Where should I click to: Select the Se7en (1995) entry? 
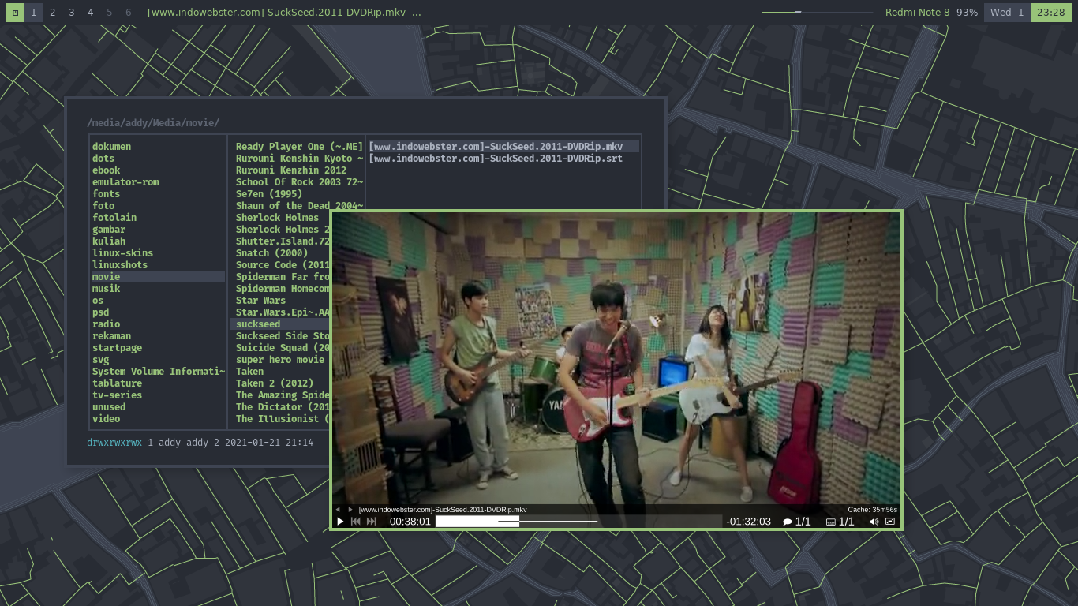(x=268, y=194)
